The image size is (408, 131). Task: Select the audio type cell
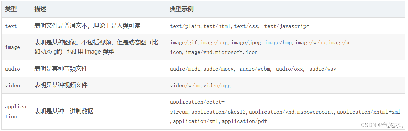[16, 69]
